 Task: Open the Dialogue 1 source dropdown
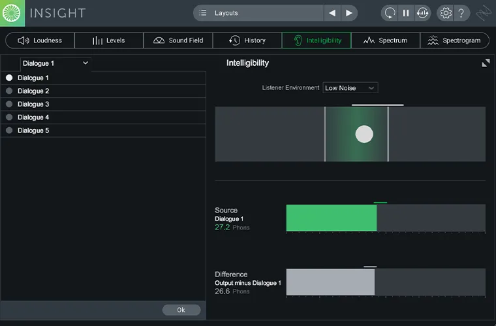[55, 63]
